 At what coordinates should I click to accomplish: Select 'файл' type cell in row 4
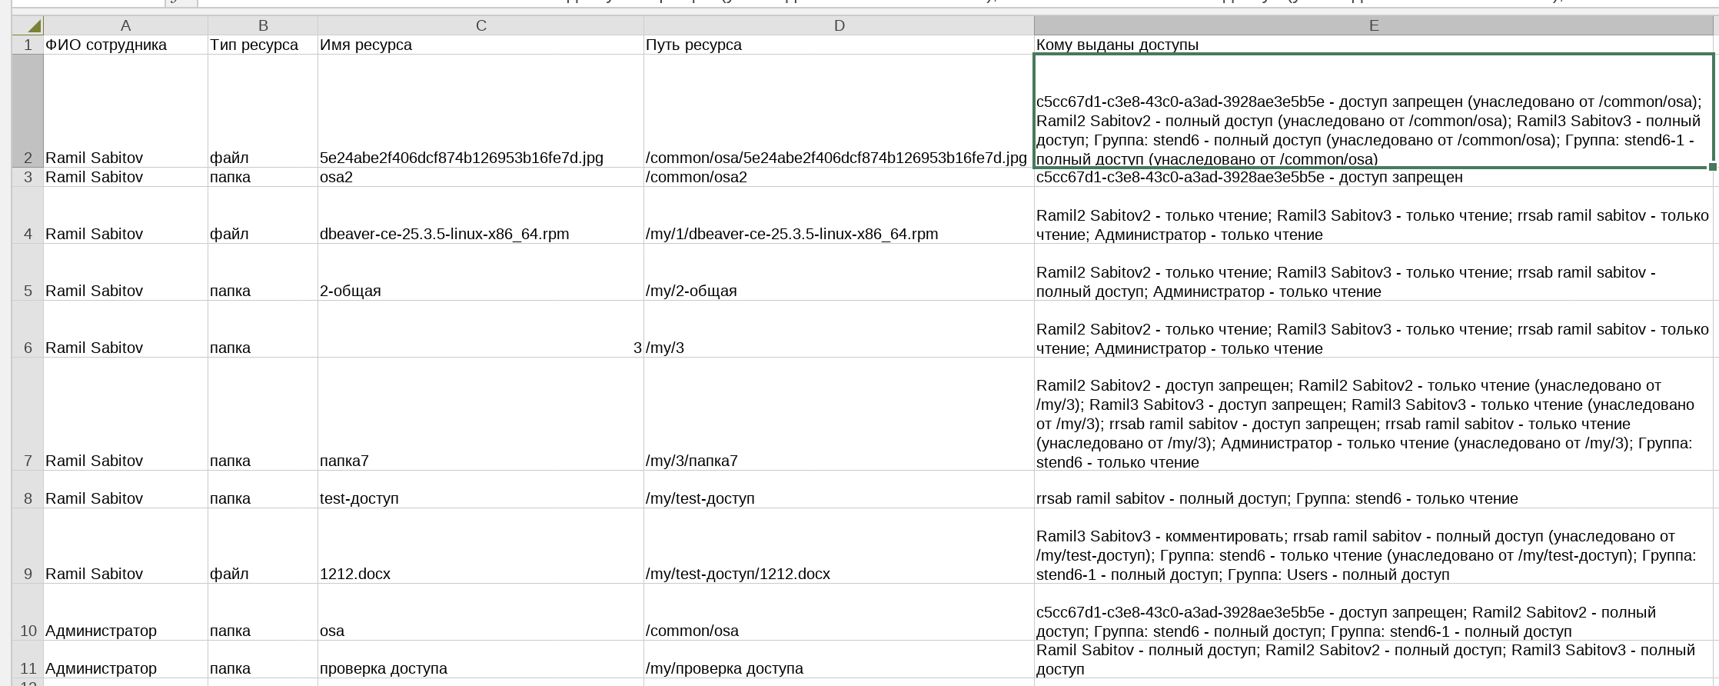point(263,215)
